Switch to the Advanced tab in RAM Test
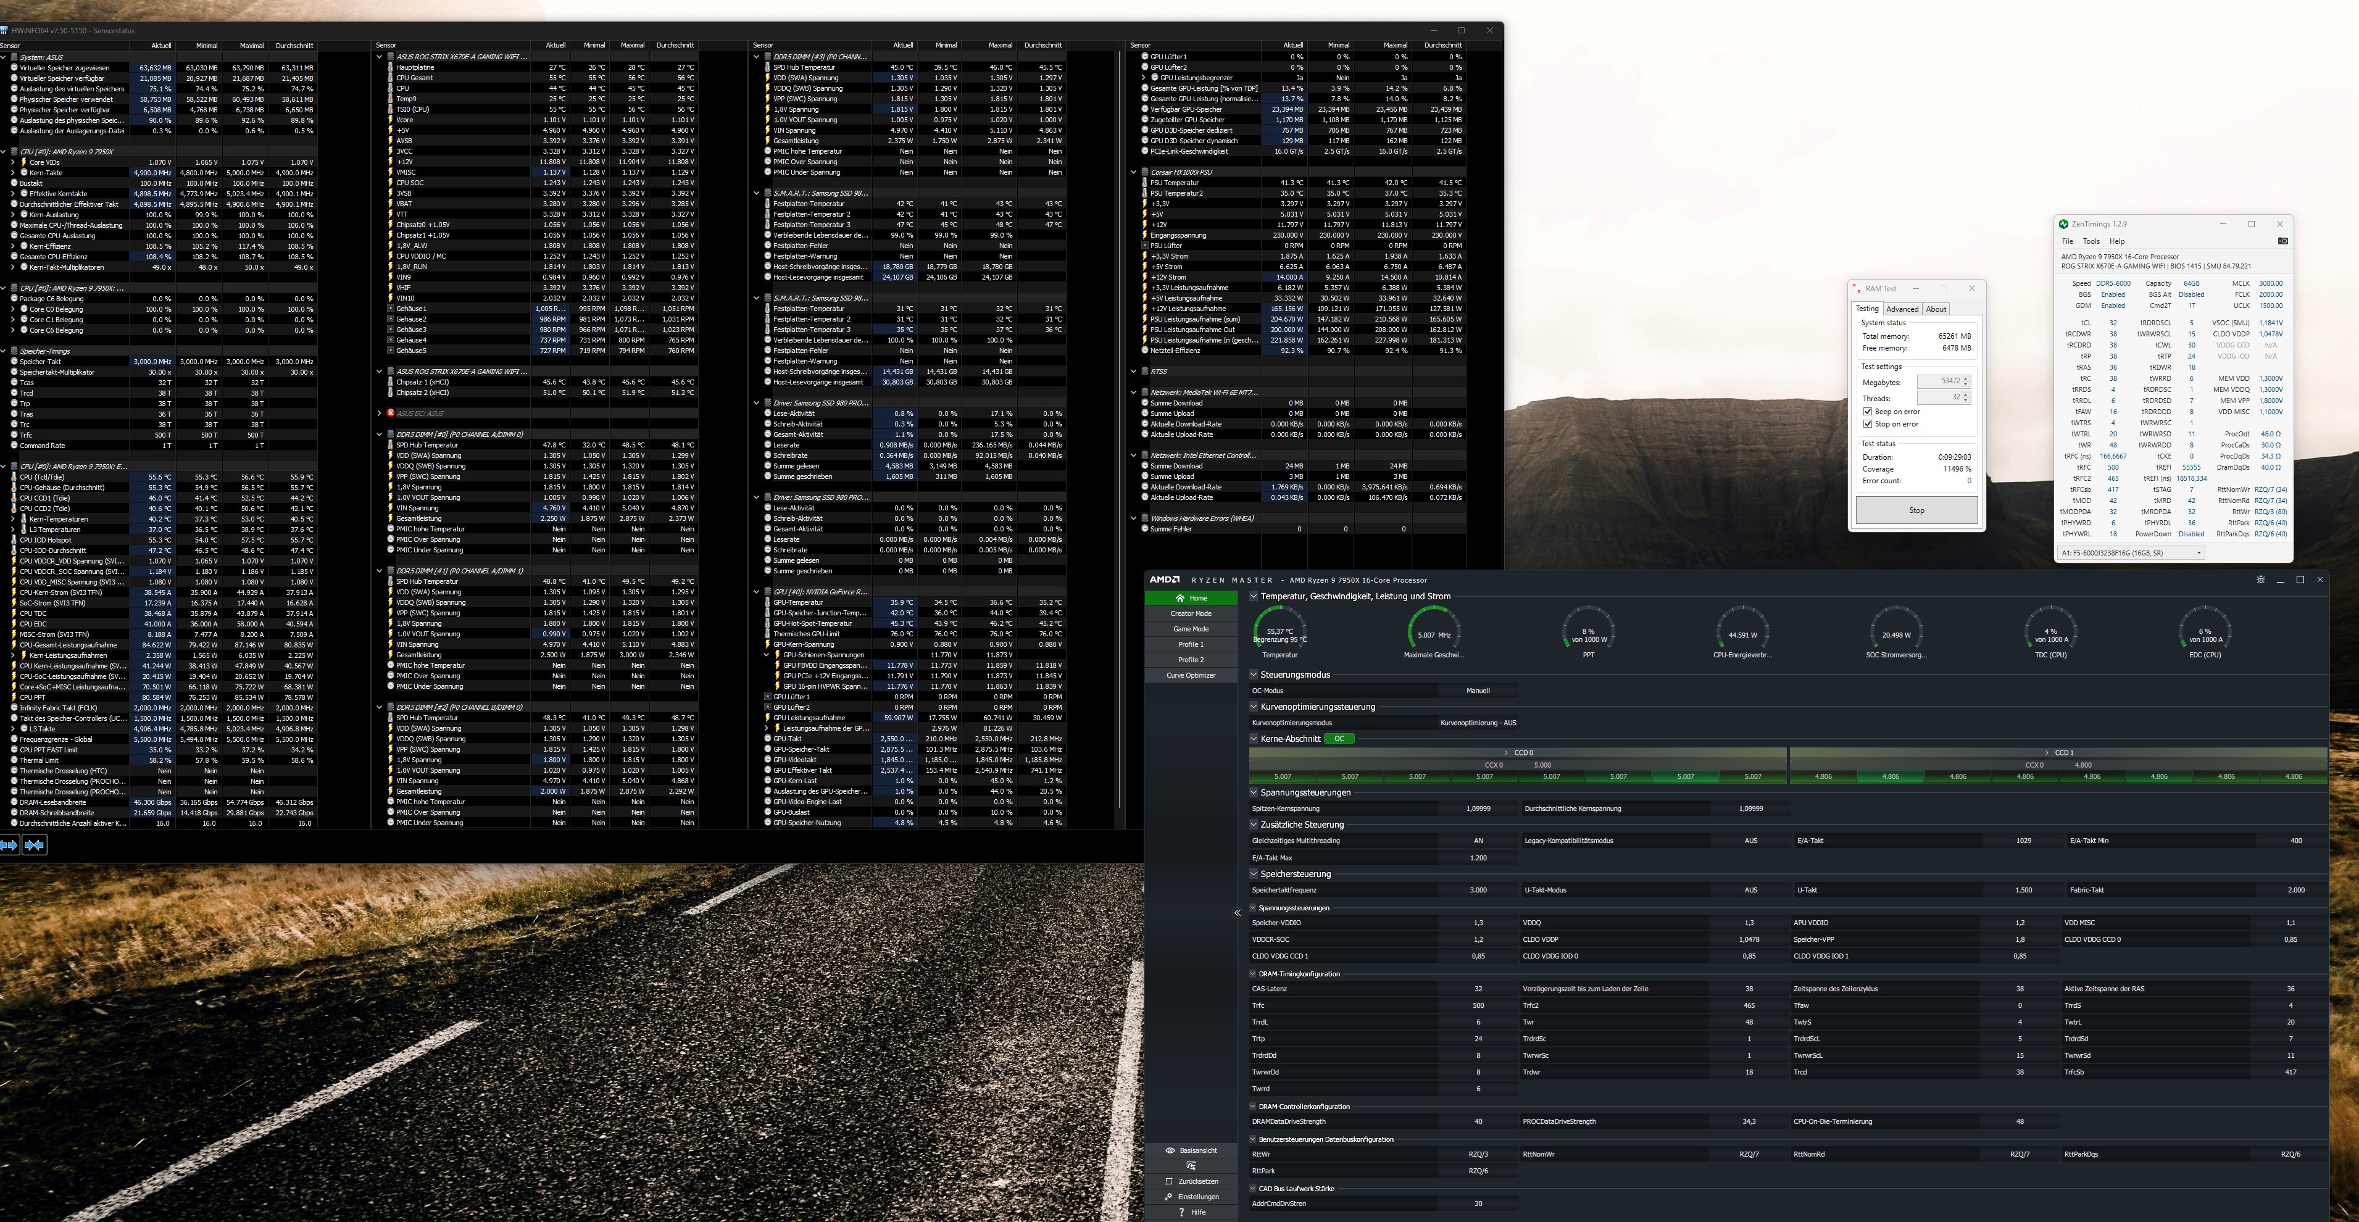2359x1222 pixels. coord(1901,309)
